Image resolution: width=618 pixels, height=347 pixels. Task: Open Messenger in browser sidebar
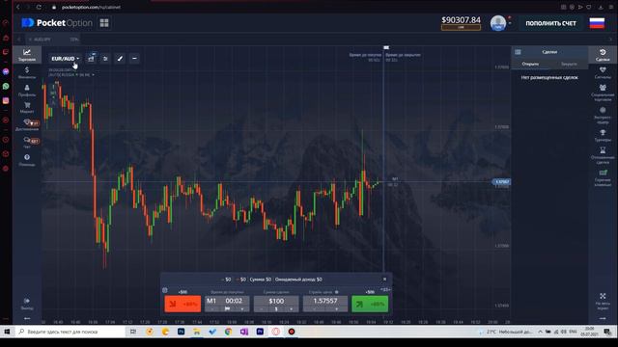6,71
